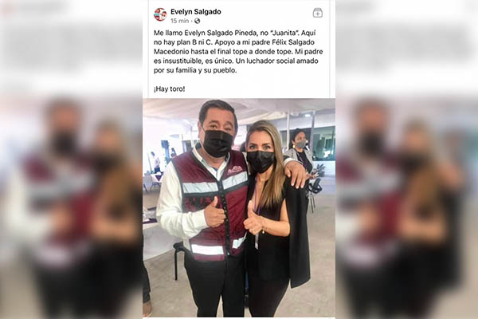Open the attached post photo

(x=239, y=207)
